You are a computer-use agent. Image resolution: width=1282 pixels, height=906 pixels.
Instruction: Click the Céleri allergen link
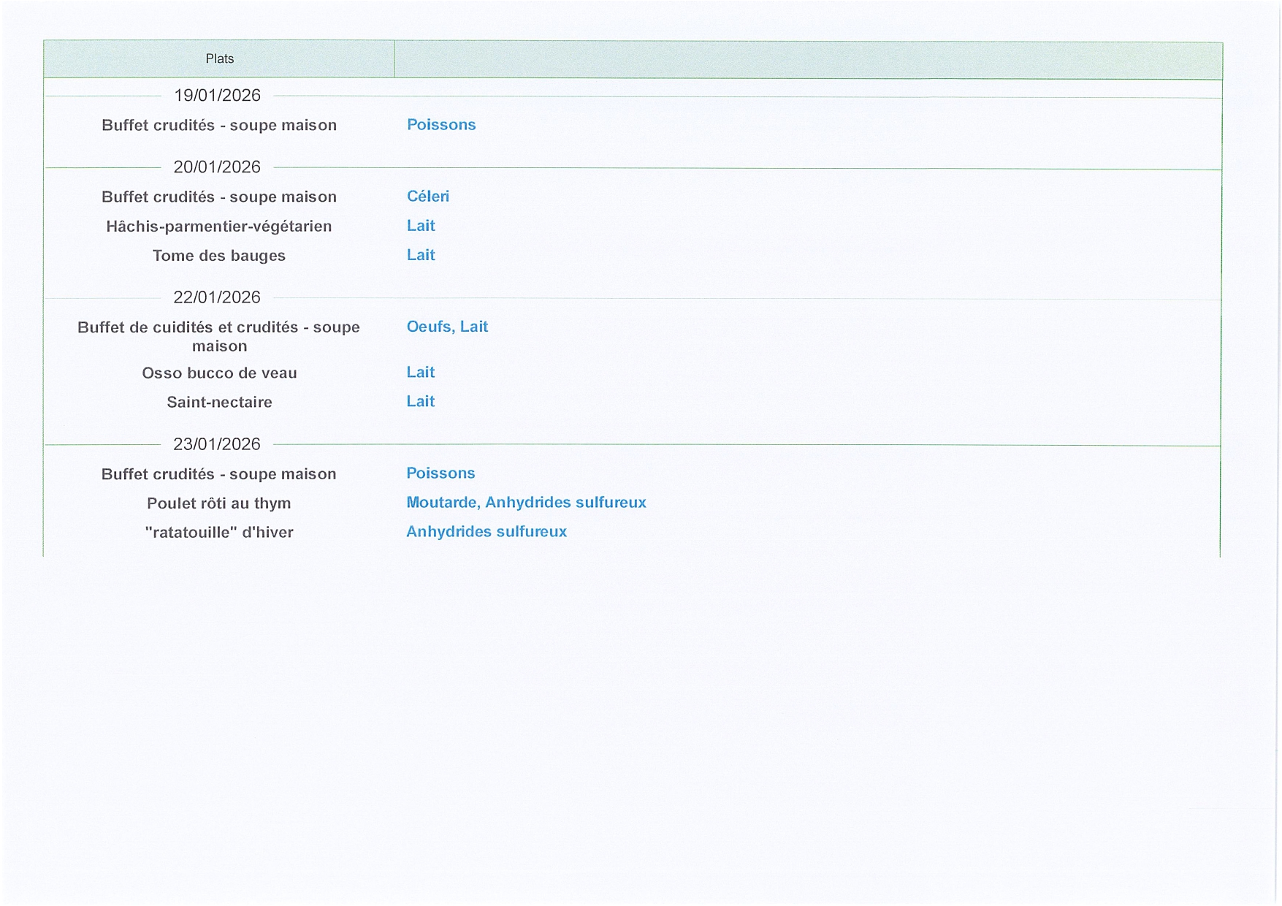[428, 197]
